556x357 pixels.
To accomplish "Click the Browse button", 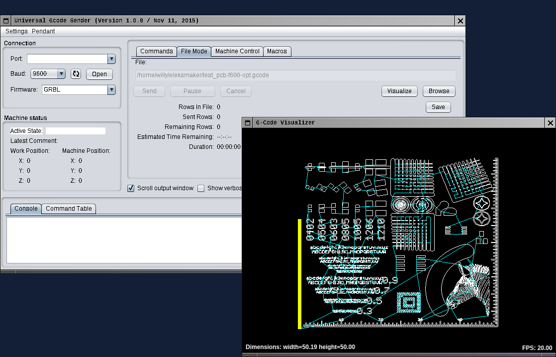I will [439, 91].
